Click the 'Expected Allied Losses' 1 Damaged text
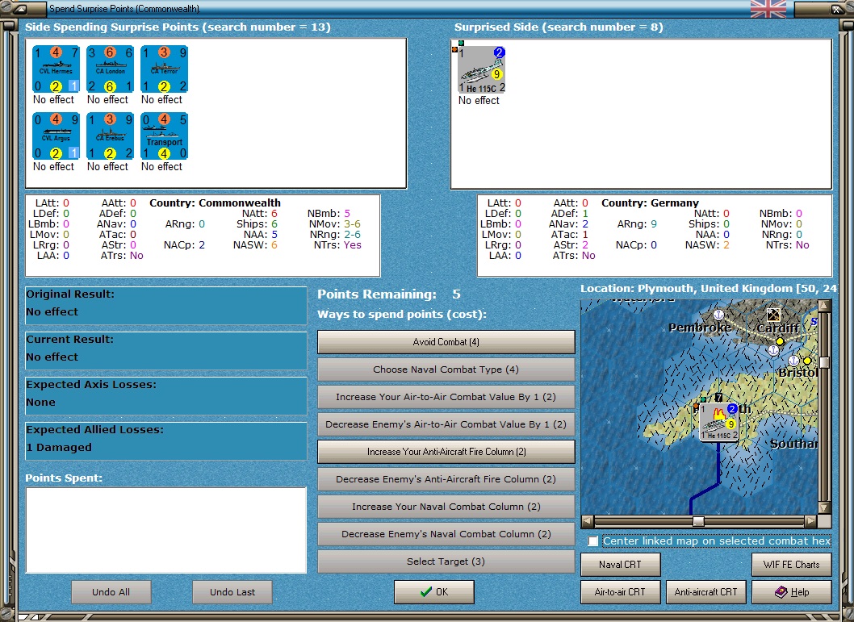This screenshot has height=622, width=854. click(x=59, y=447)
